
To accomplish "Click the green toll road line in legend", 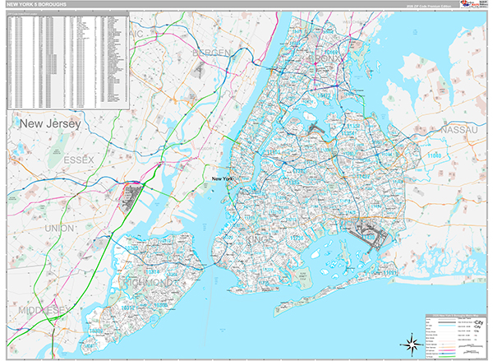I will point(447,357).
